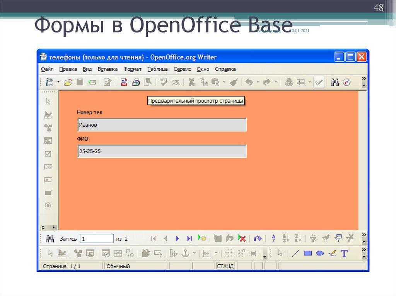
Task: Open the Таблица menu
Action: coord(158,69)
